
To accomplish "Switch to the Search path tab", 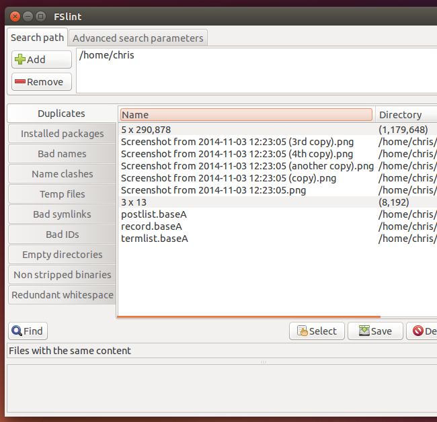I will click(x=37, y=38).
